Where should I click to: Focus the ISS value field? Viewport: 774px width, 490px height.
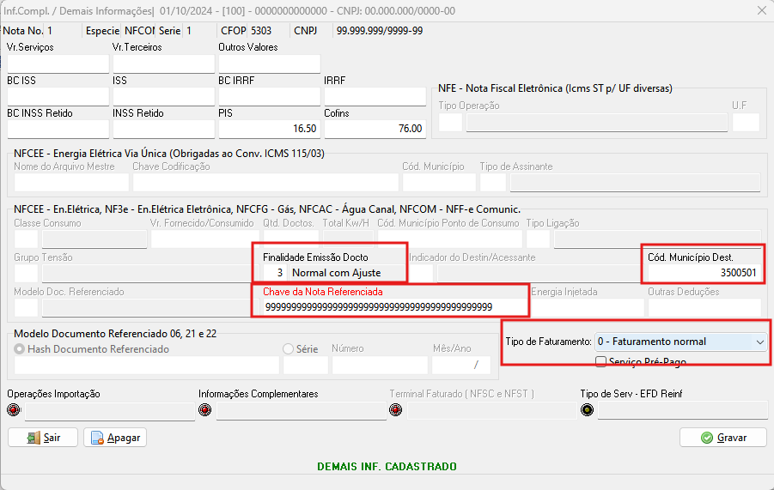(x=164, y=96)
